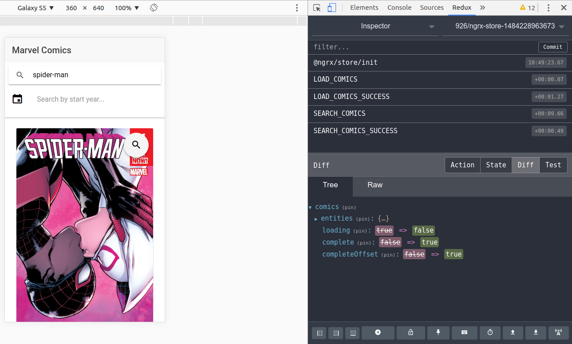Viewport: 572px width, 344px height.
Task: Pin the comics node
Action: 349,207
